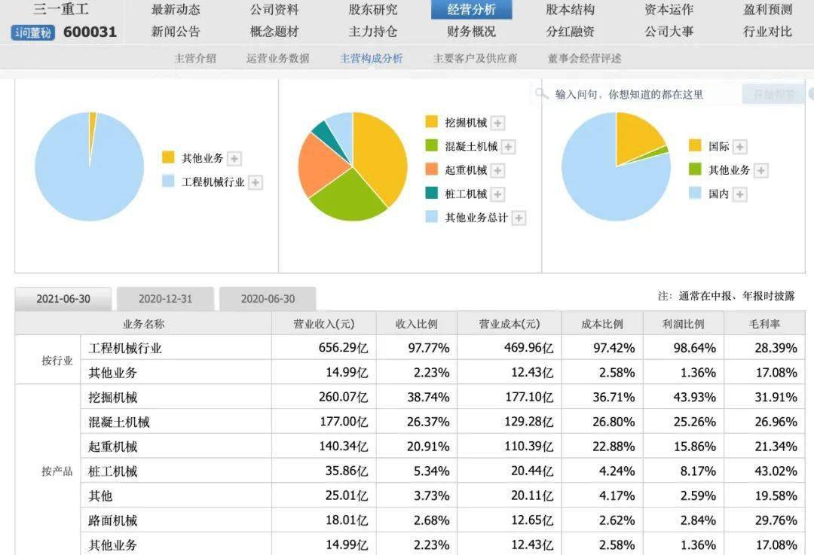The image size is (814, 555).
Task: Click the teal 桩工机械 legend swatch
Action: (x=431, y=194)
